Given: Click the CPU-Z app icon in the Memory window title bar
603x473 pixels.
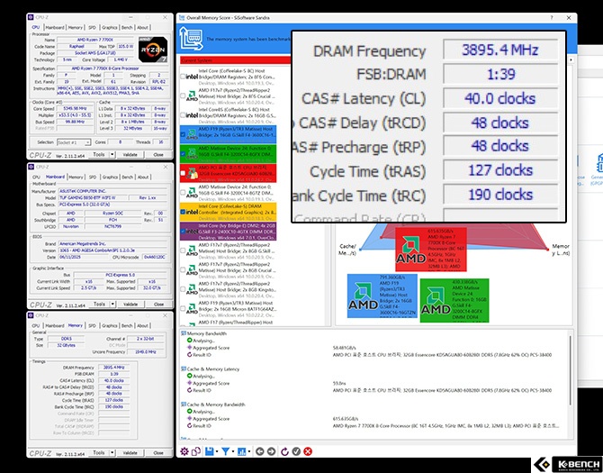Looking at the screenshot, I should point(31,315).
